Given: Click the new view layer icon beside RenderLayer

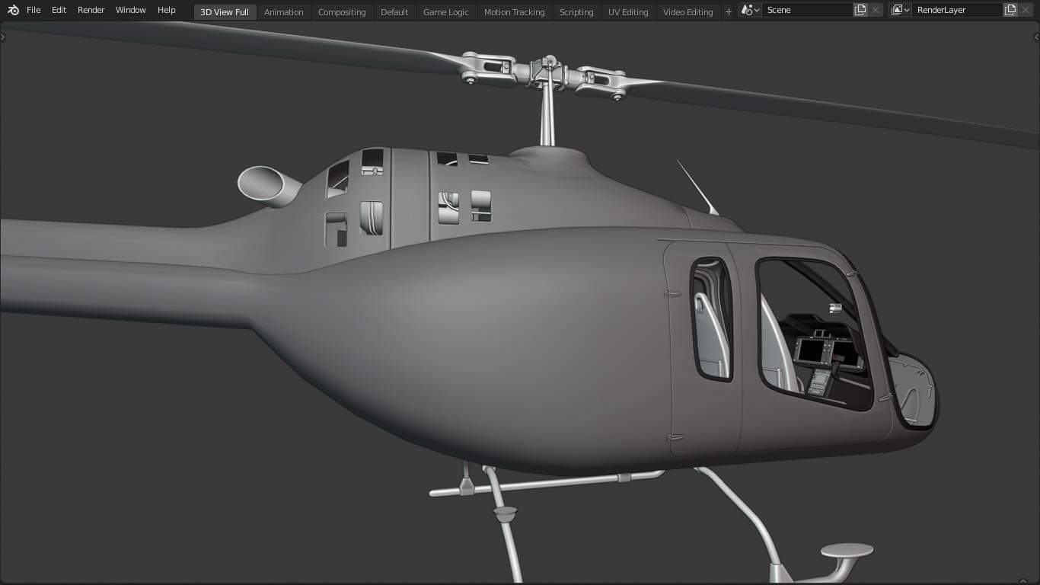Looking at the screenshot, I should pyautogui.click(x=1010, y=10).
